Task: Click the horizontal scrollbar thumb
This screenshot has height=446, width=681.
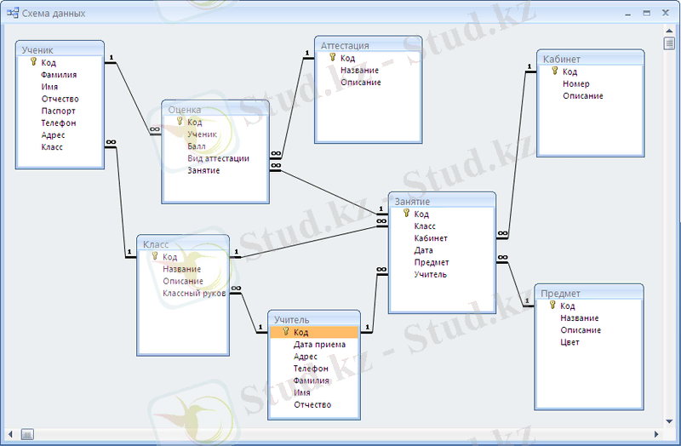Action: [27, 434]
